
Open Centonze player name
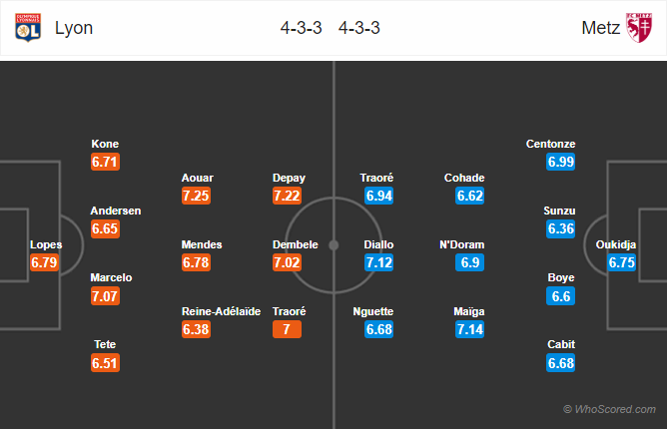550,144
